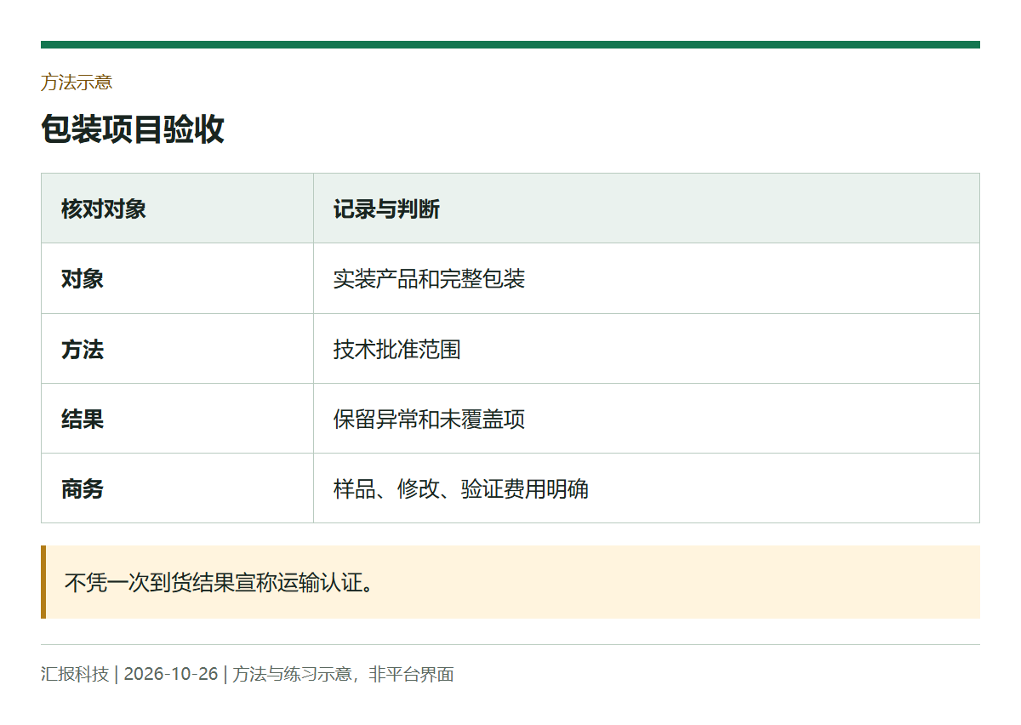The width and height of the screenshot is (1021, 725).
Task: Click the note '不凭一次到货结果宣称运输认证。'
Action: click(510, 582)
